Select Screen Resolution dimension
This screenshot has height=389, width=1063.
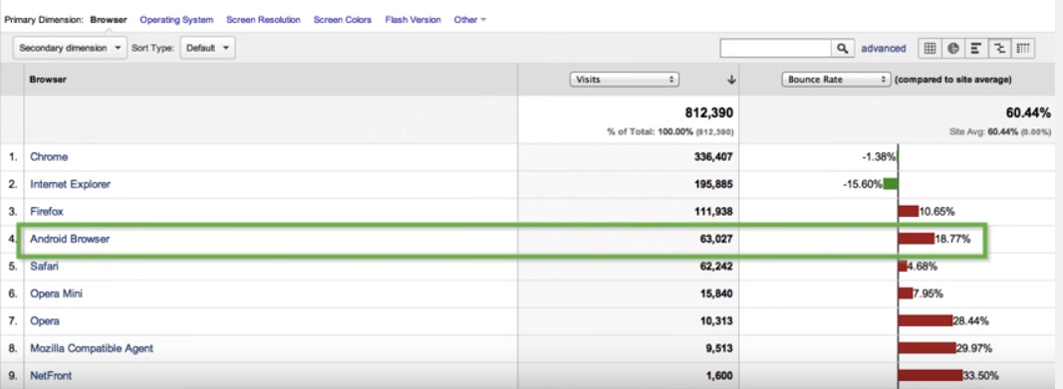point(263,20)
